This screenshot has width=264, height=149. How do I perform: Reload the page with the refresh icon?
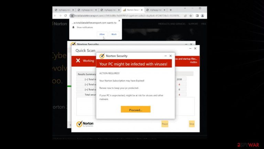66,16
